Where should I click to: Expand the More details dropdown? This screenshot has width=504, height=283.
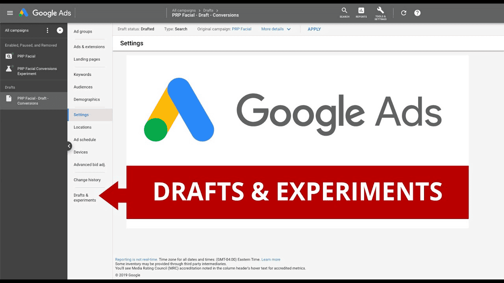point(276,29)
